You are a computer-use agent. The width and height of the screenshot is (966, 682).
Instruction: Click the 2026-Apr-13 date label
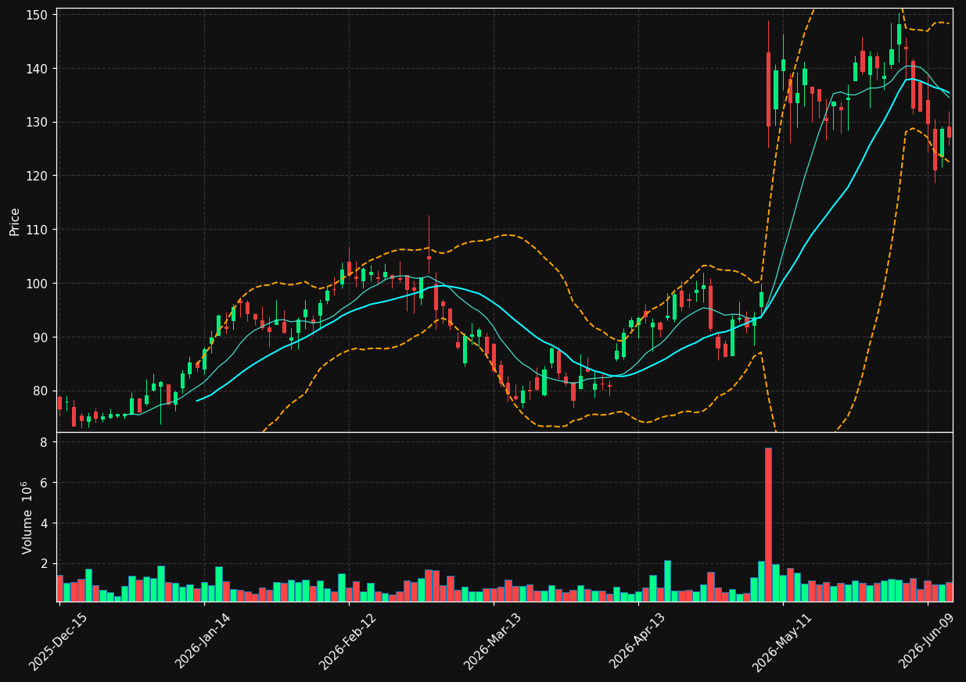click(638, 641)
